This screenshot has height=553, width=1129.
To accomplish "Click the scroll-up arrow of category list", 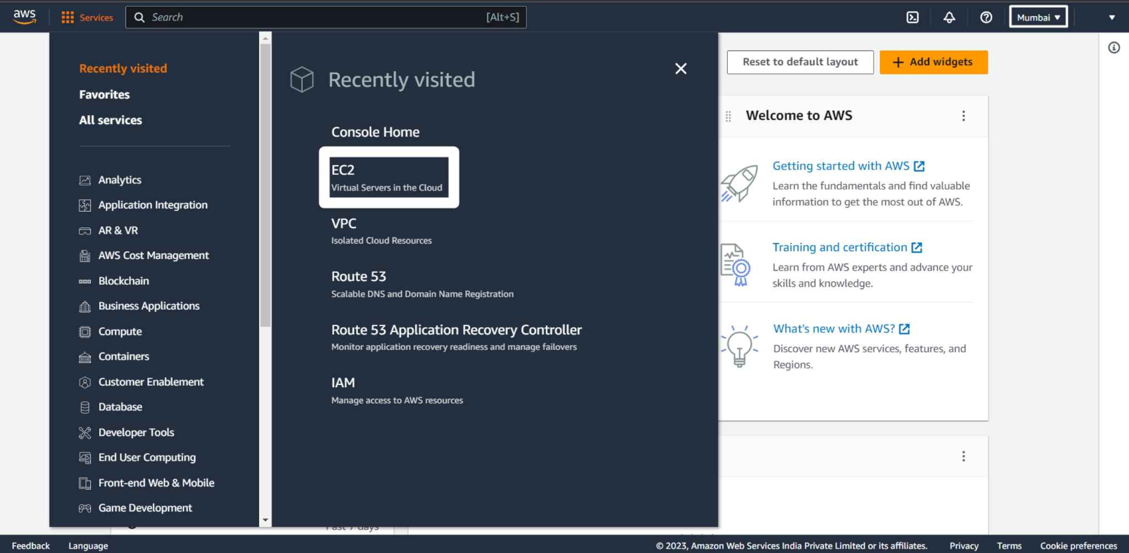I will point(265,38).
